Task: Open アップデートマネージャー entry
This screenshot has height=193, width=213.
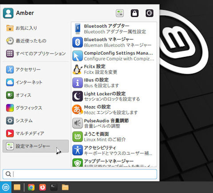Action: point(114,162)
